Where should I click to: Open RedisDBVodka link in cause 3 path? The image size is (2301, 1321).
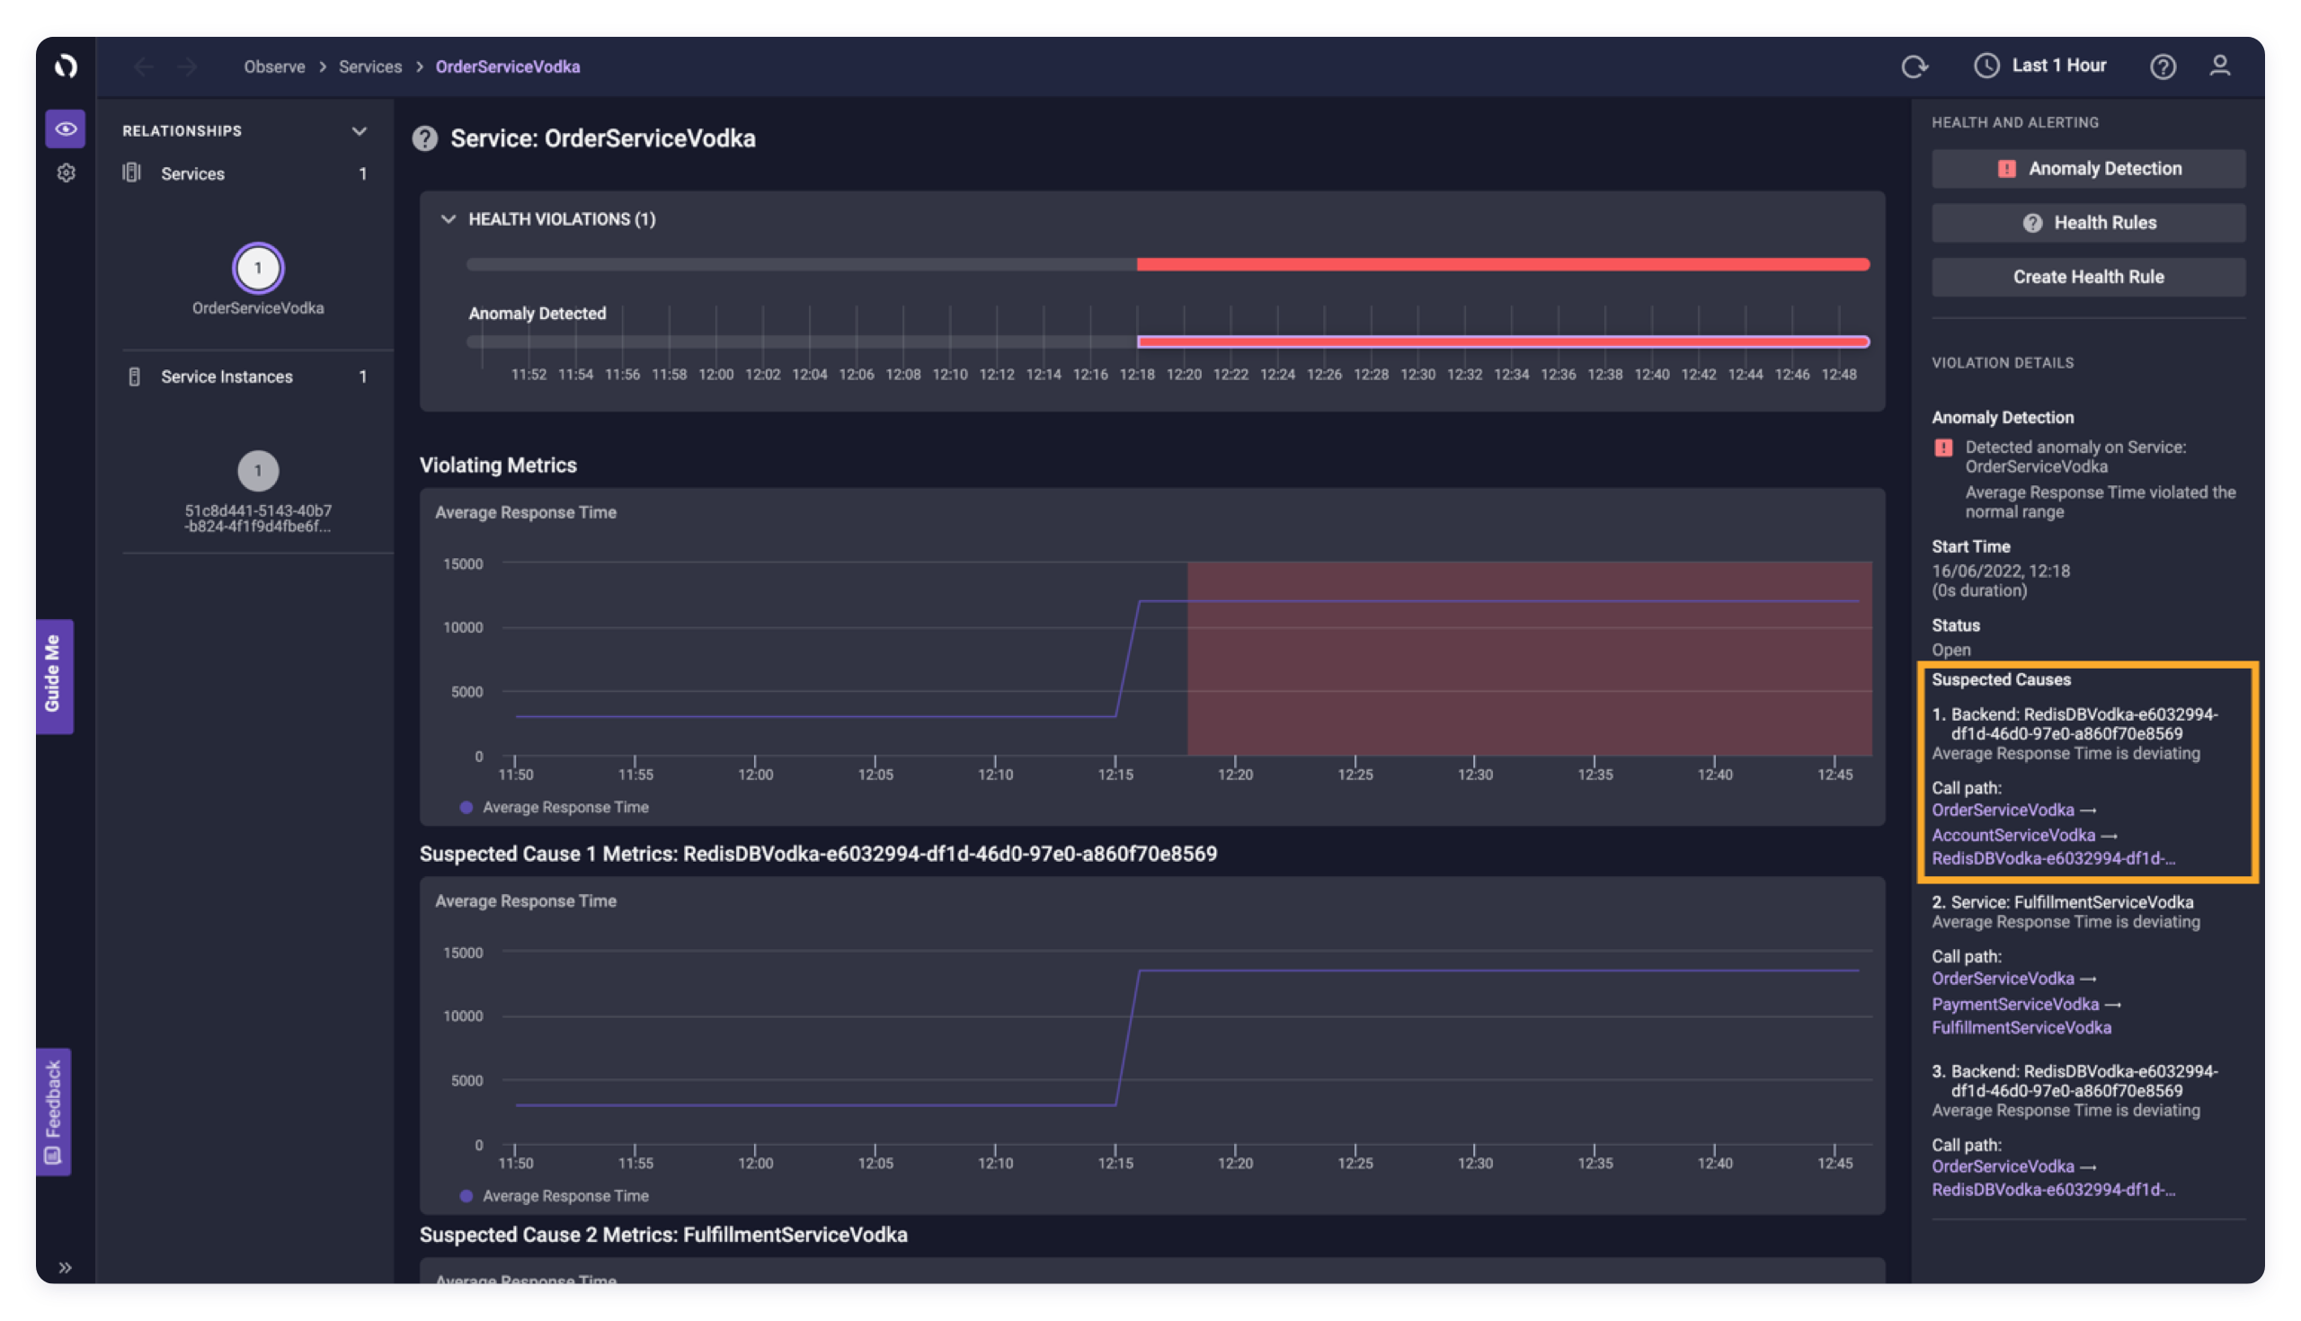2052,1191
